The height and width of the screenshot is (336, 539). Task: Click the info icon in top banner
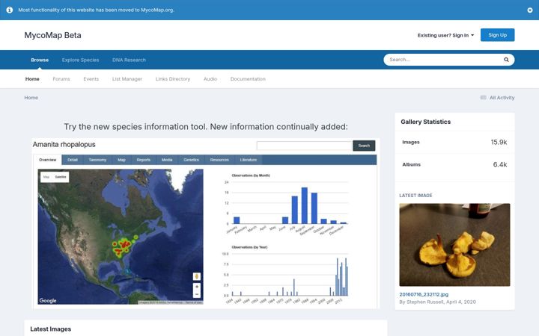coord(10,10)
